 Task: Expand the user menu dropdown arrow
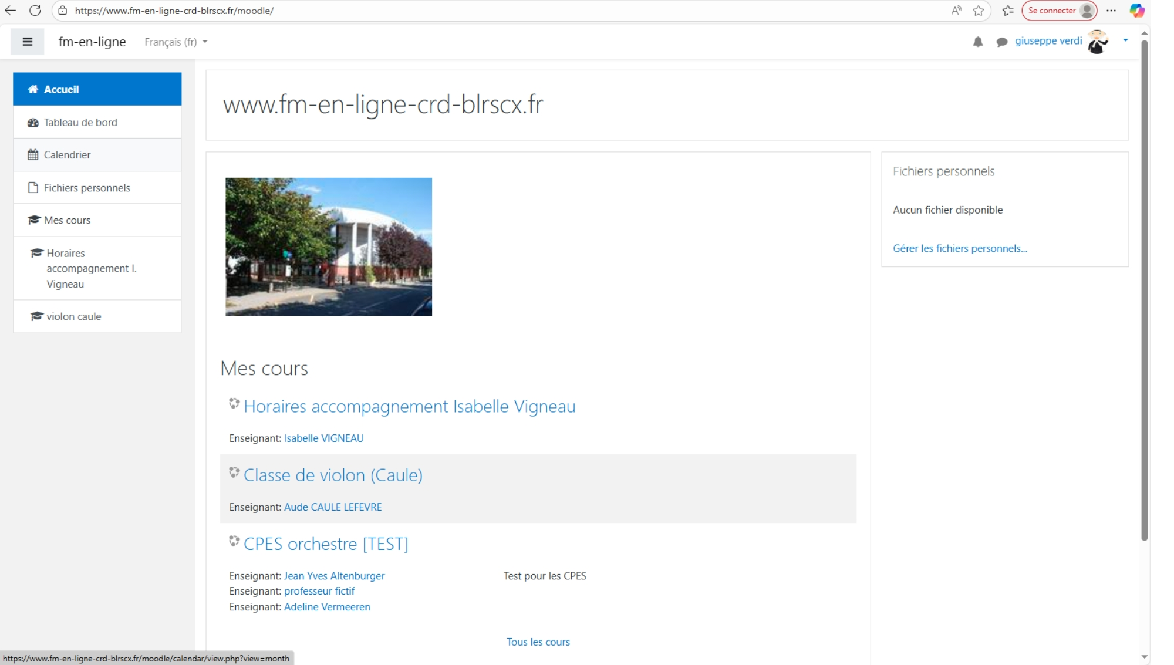click(1125, 40)
